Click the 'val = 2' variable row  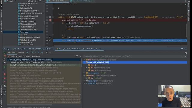(x=135, y=65)
